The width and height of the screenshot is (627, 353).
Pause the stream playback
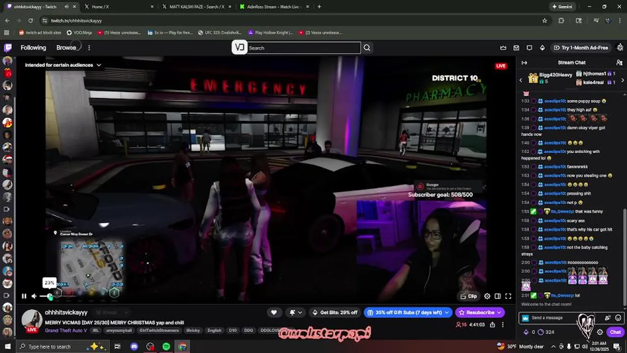click(x=24, y=296)
